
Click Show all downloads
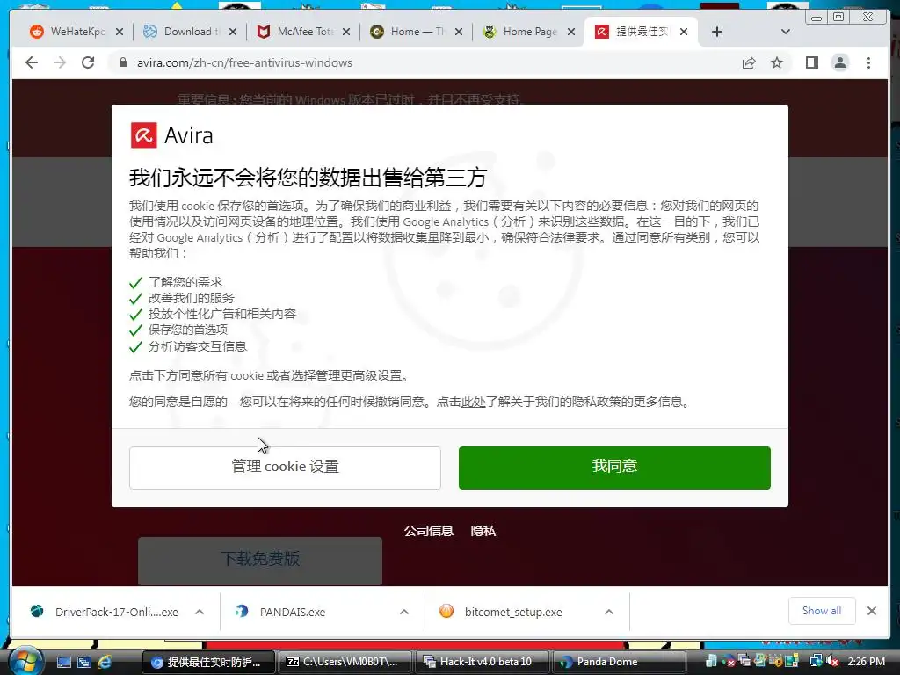click(822, 611)
